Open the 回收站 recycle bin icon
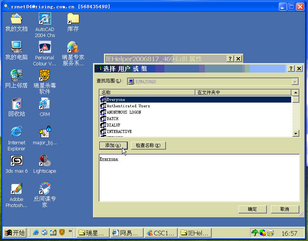This screenshot has width=308, height=241. click(17, 104)
